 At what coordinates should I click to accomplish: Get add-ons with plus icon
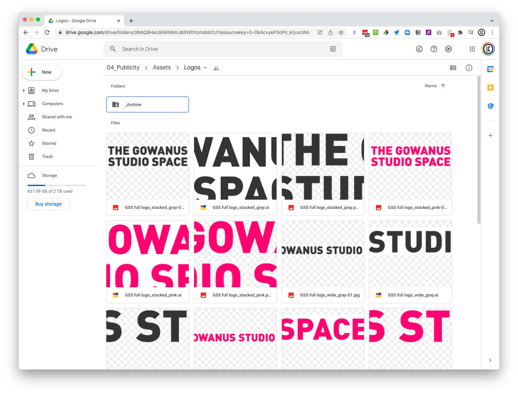(491, 136)
